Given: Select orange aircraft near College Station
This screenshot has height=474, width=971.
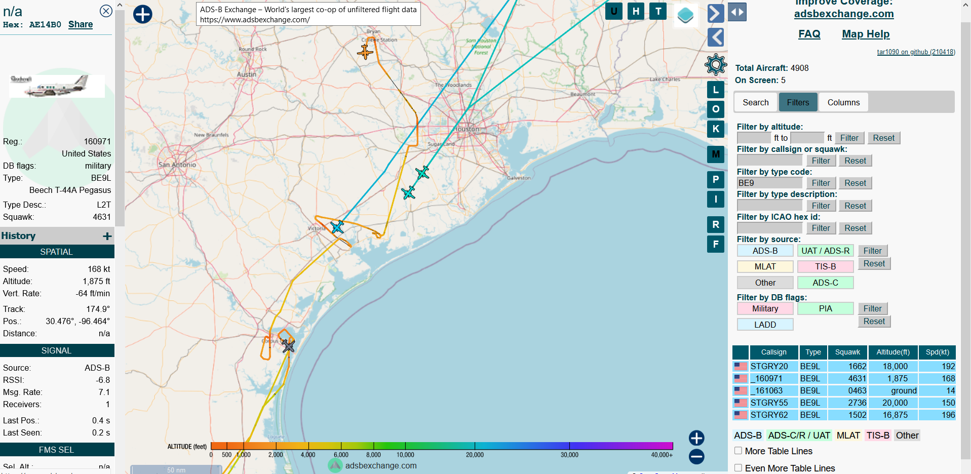Looking at the screenshot, I should click(365, 52).
